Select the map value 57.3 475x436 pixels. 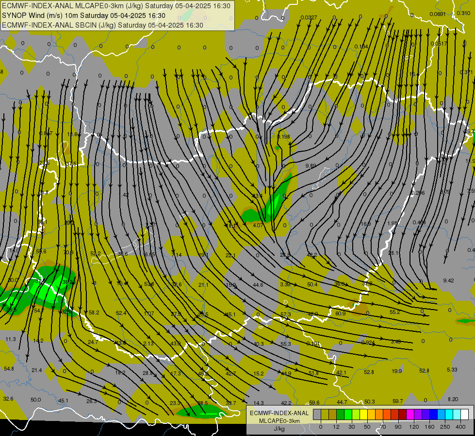[x=286, y=315]
